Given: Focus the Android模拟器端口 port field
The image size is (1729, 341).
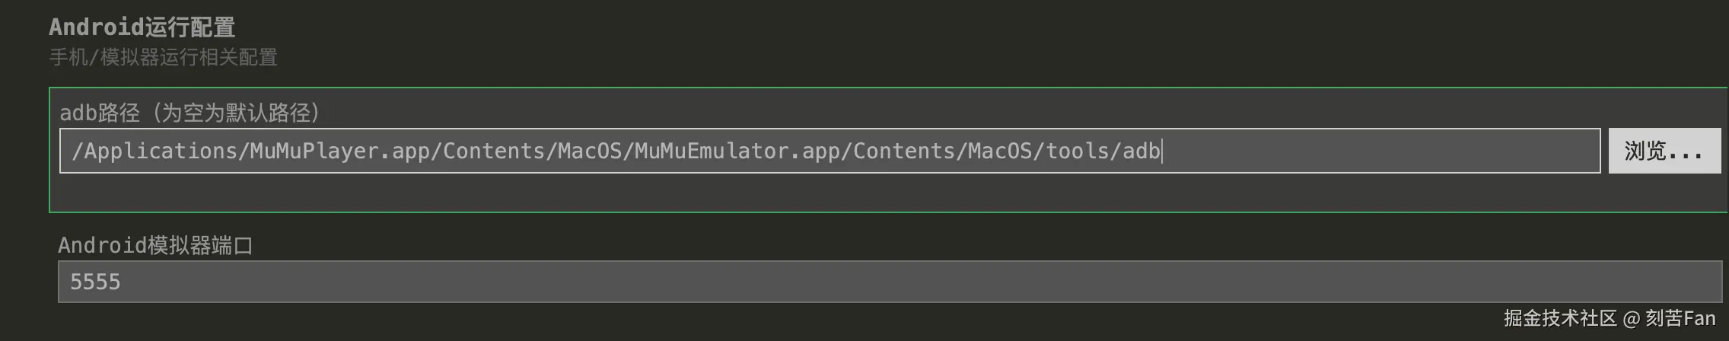Looking at the screenshot, I should [889, 282].
